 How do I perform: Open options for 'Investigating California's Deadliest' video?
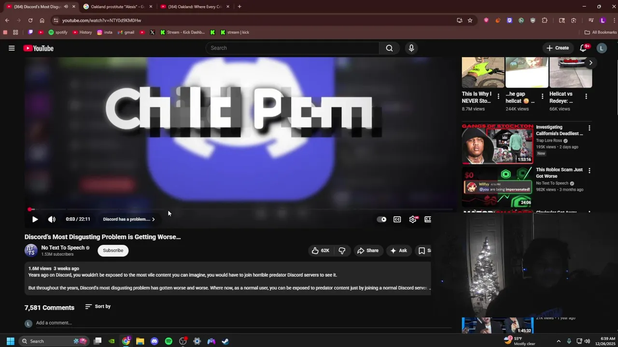[589, 128]
